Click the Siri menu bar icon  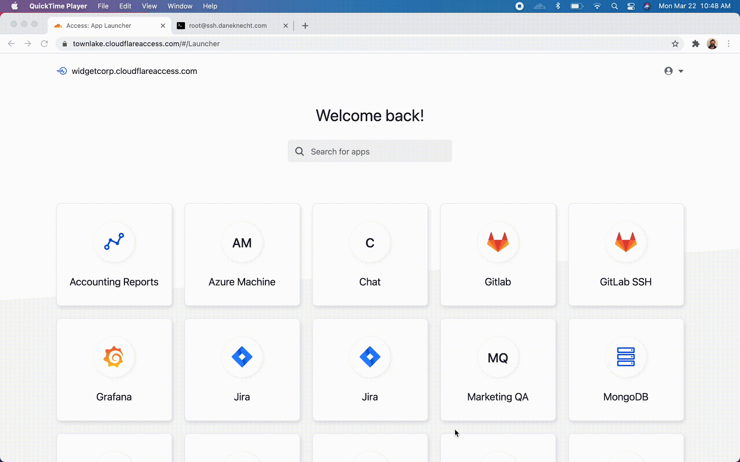click(647, 6)
